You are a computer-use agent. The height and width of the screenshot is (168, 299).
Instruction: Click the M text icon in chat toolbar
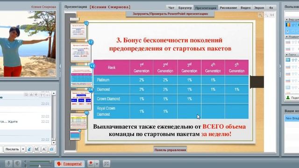coord(37,149)
